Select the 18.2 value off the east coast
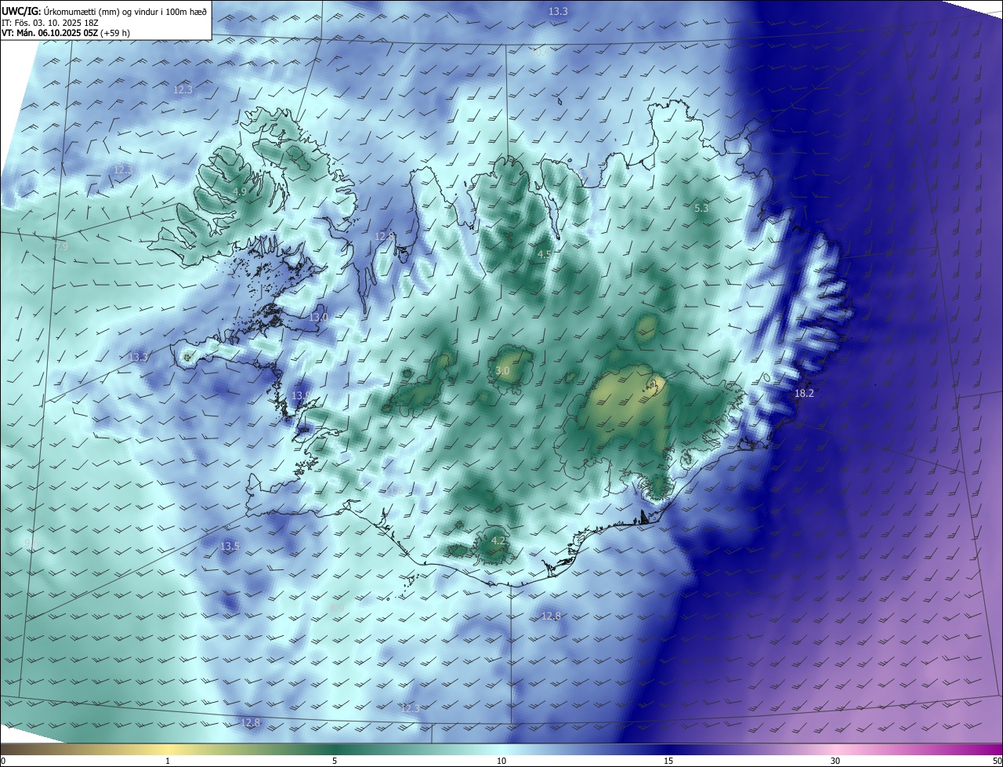The height and width of the screenshot is (767, 1003). point(804,393)
